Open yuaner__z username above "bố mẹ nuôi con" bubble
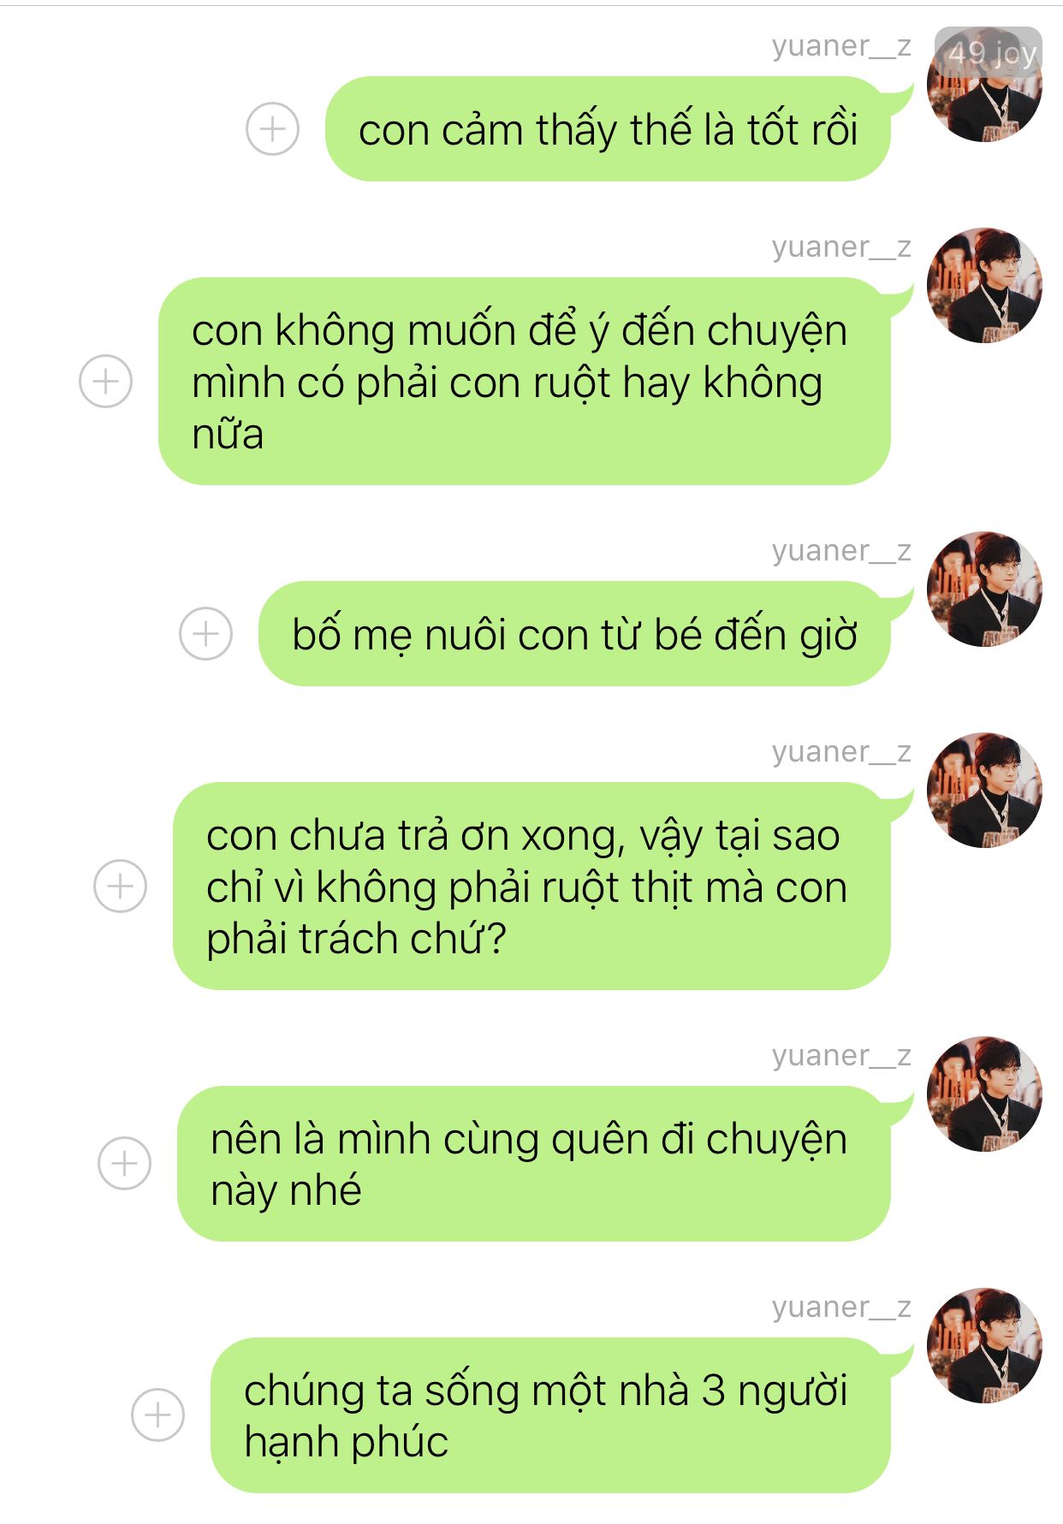 click(x=841, y=552)
